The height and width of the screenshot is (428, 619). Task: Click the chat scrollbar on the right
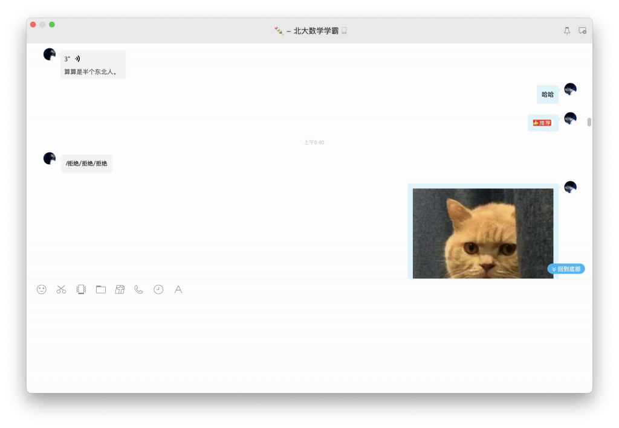(x=589, y=121)
